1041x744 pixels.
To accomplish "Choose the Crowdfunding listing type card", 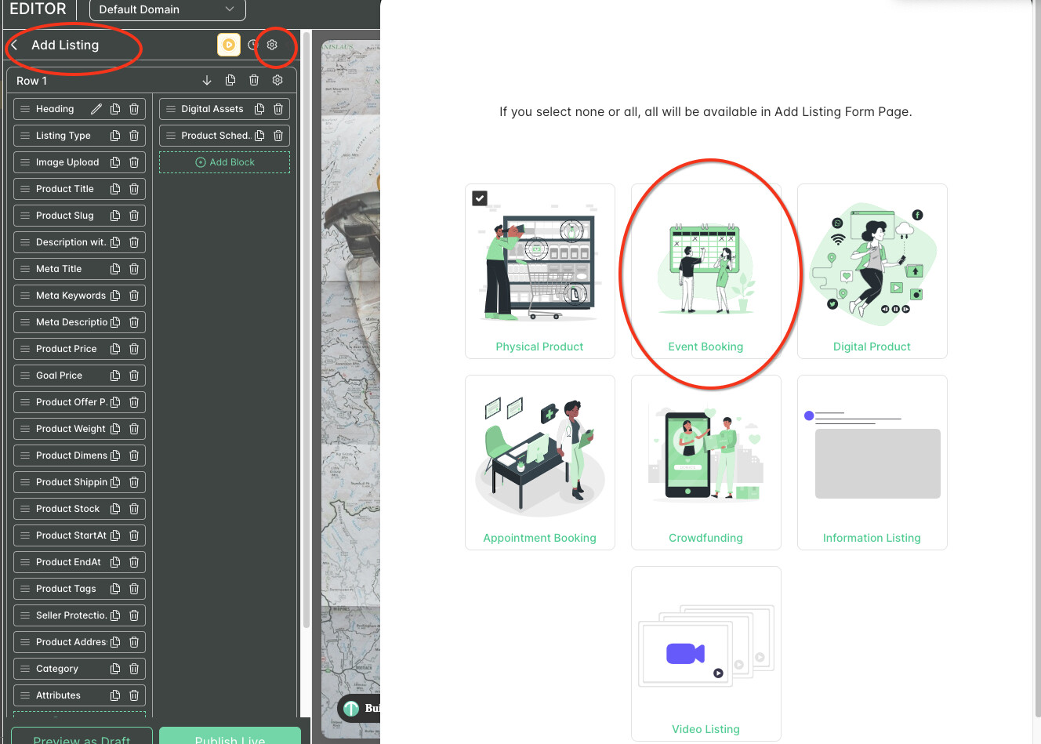I will pos(705,463).
